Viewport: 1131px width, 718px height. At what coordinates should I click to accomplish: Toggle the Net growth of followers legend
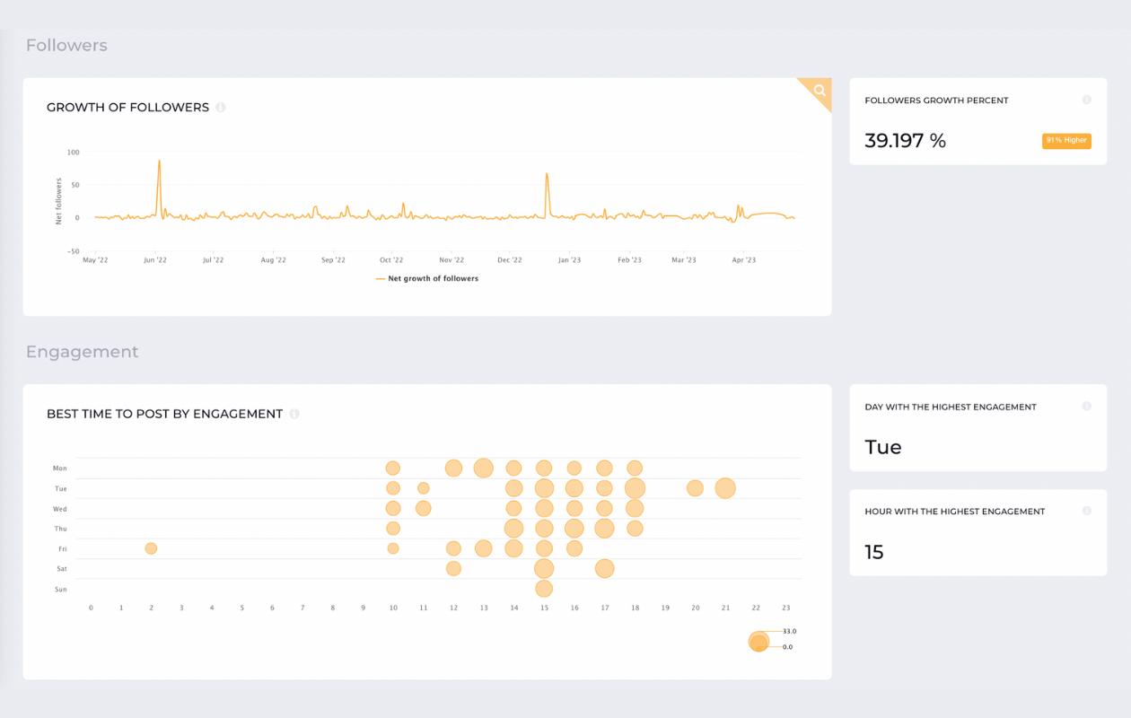[427, 279]
